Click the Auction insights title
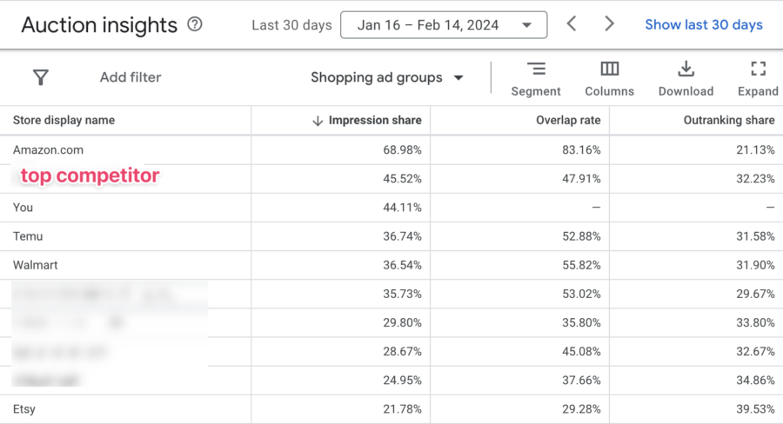 click(x=99, y=25)
